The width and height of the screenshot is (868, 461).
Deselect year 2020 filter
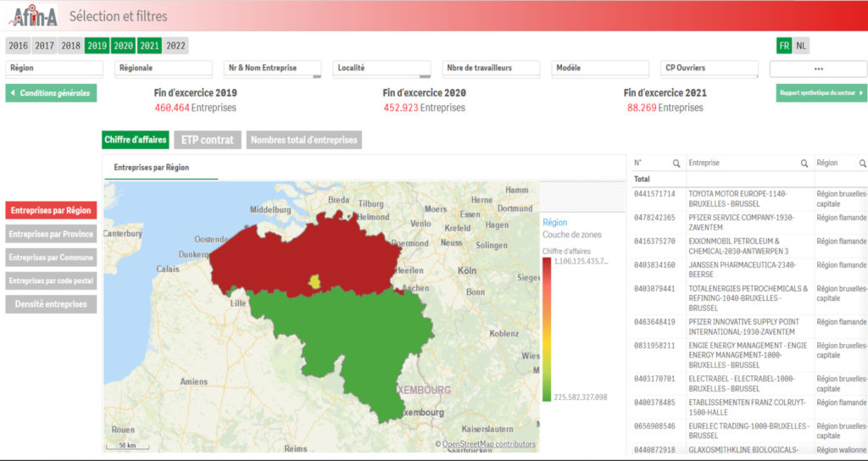coord(123,46)
